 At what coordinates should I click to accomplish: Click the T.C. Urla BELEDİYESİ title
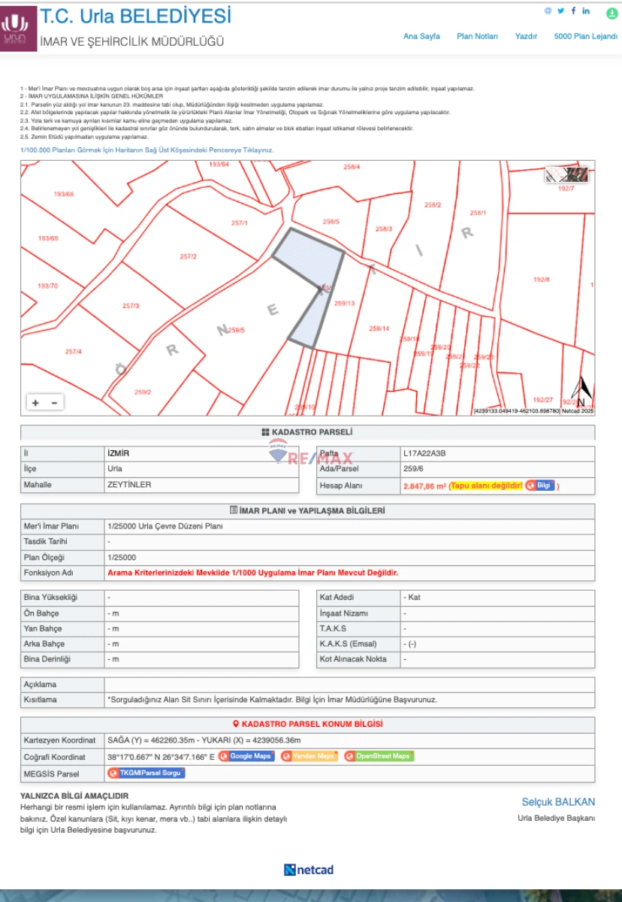click(x=135, y=16)
